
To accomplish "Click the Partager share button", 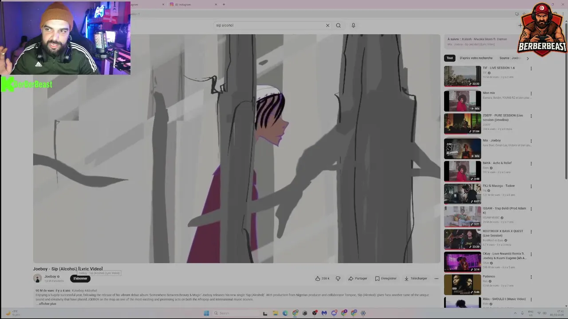I will tap(358, 278).
